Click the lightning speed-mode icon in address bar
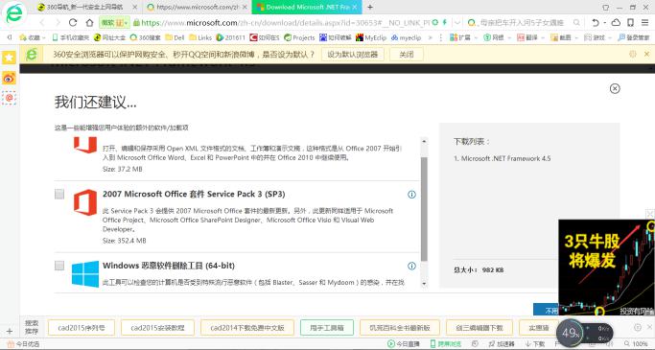 tap(444, 22)
